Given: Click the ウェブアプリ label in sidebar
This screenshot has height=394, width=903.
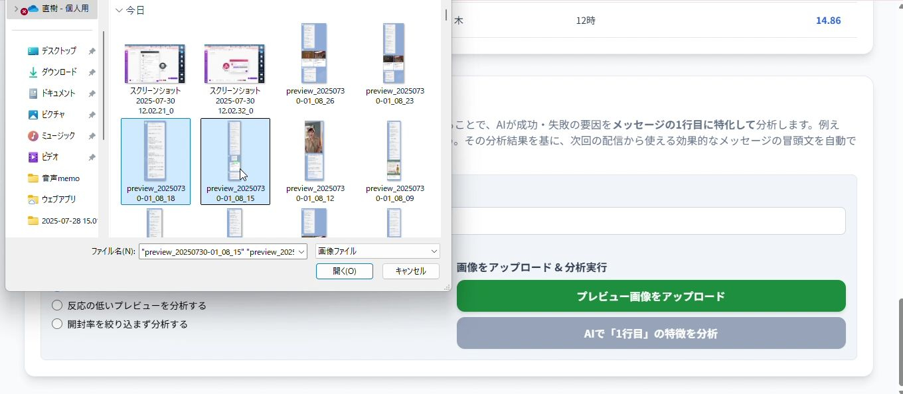Looking at the screenshot, I should coord(58,200).
